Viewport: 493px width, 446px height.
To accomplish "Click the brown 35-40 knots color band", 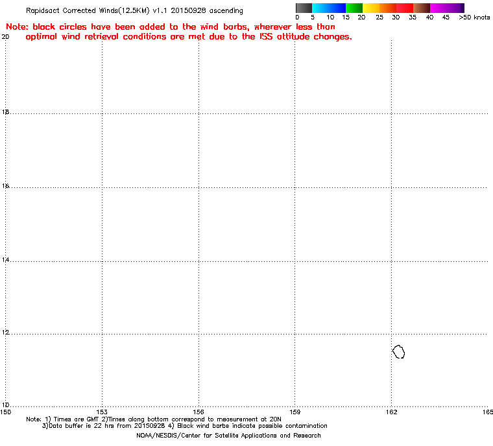I will pos(422,8).
